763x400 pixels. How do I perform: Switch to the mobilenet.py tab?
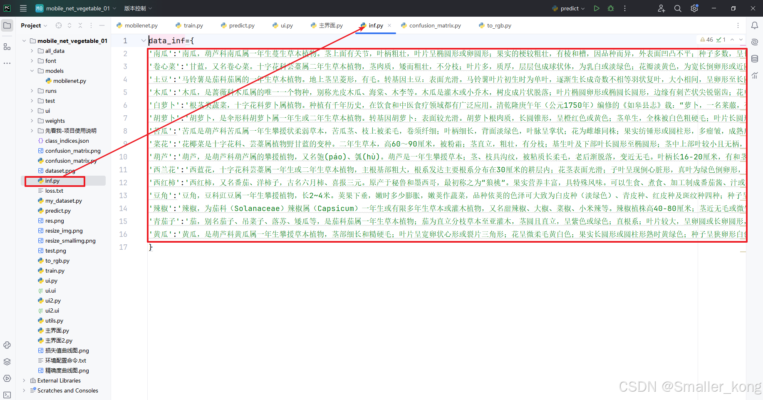[x=137, y=25]
